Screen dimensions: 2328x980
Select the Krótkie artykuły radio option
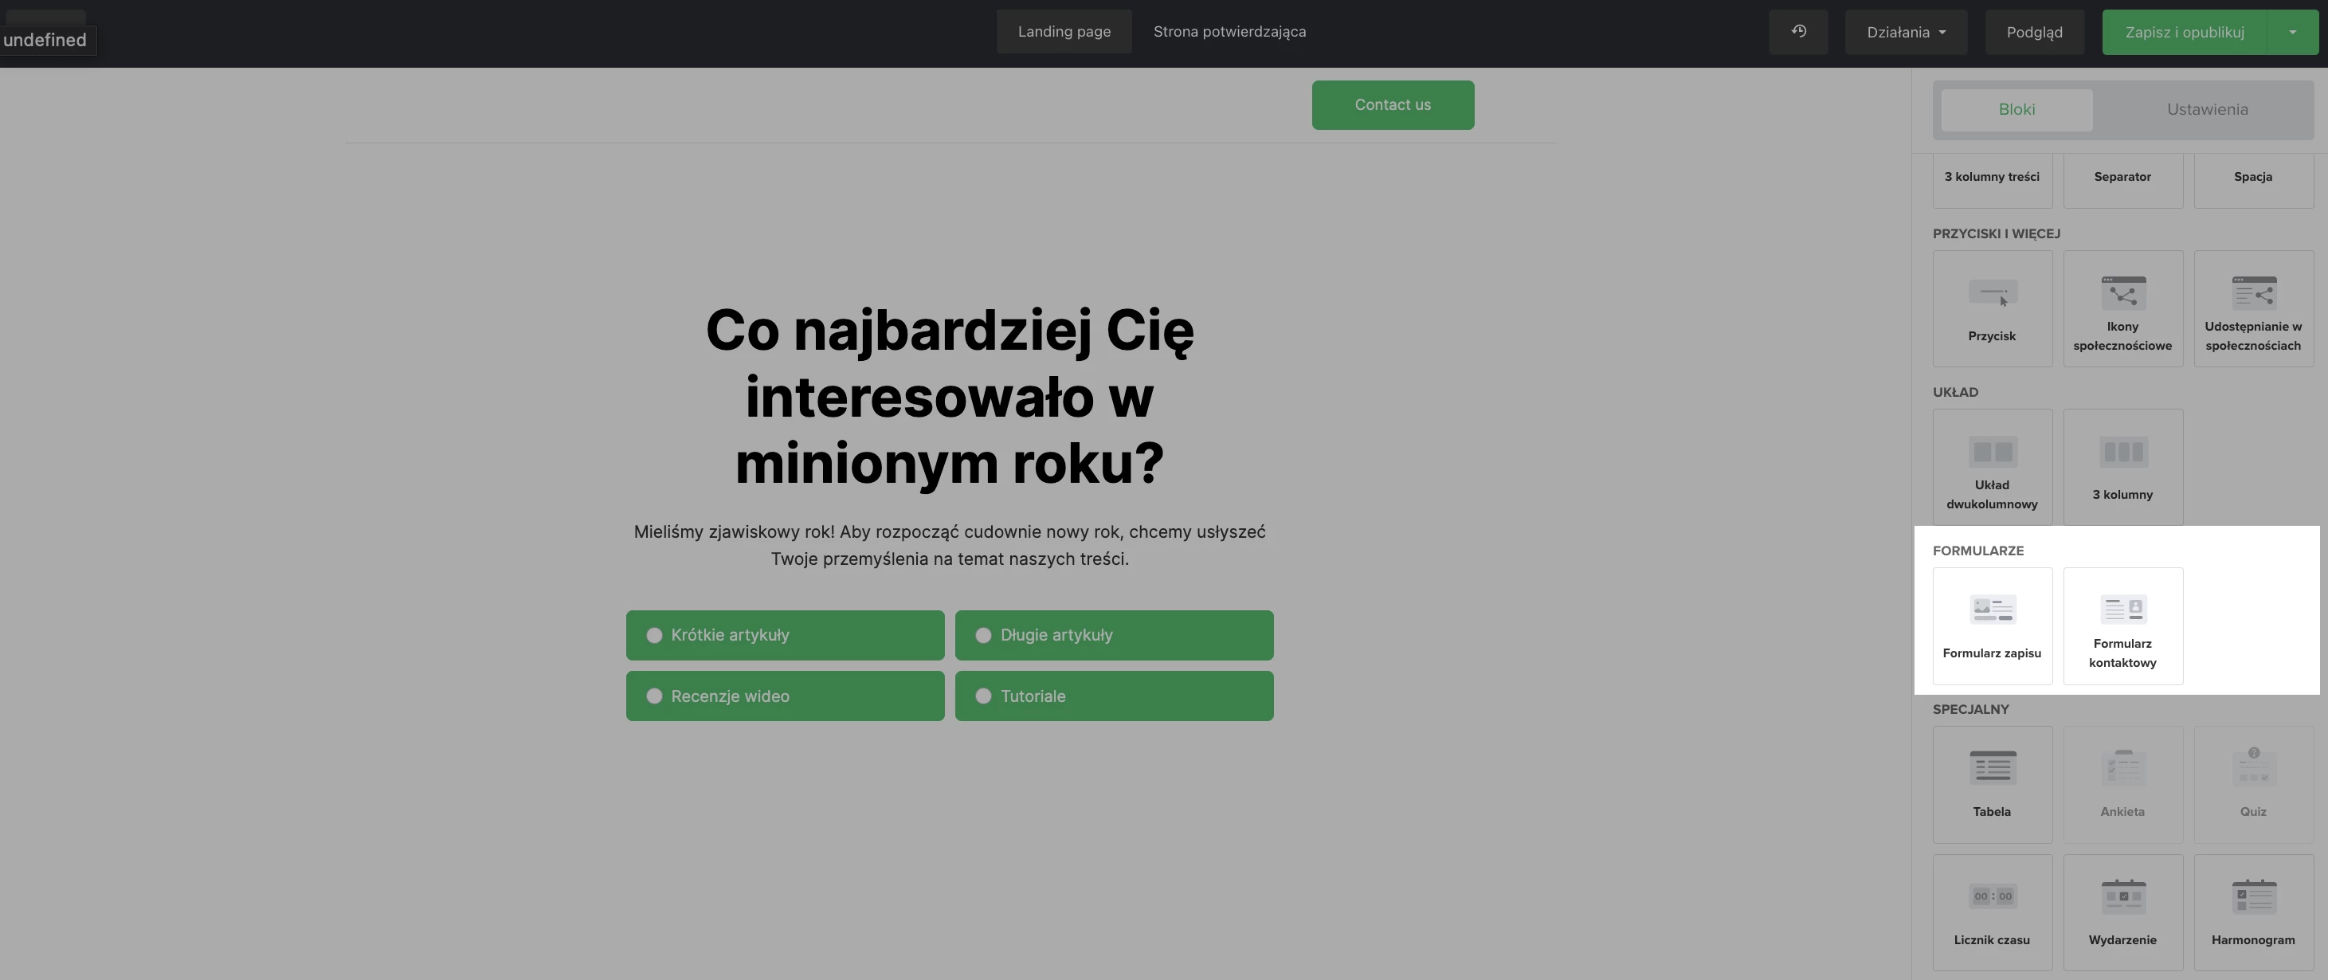pos(654,636)
